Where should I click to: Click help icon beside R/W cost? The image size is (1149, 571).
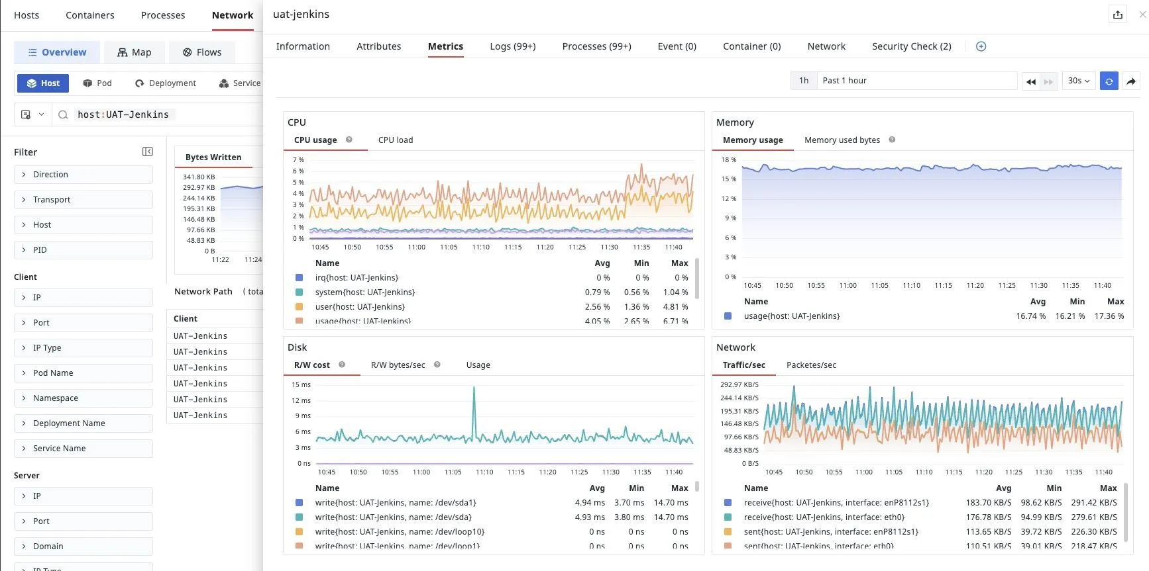coord(342,365)
